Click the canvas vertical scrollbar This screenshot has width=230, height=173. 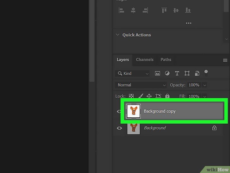(92, 41)
